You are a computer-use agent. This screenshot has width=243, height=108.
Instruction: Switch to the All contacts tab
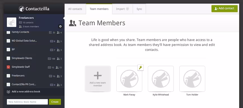tap(75, 9)
